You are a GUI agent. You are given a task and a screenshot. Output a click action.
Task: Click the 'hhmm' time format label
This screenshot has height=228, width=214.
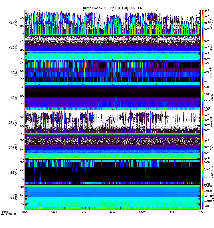(x=5, y=212)
